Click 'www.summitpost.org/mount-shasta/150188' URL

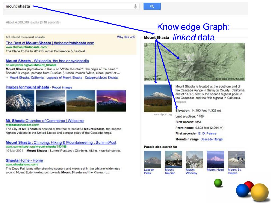36,147
